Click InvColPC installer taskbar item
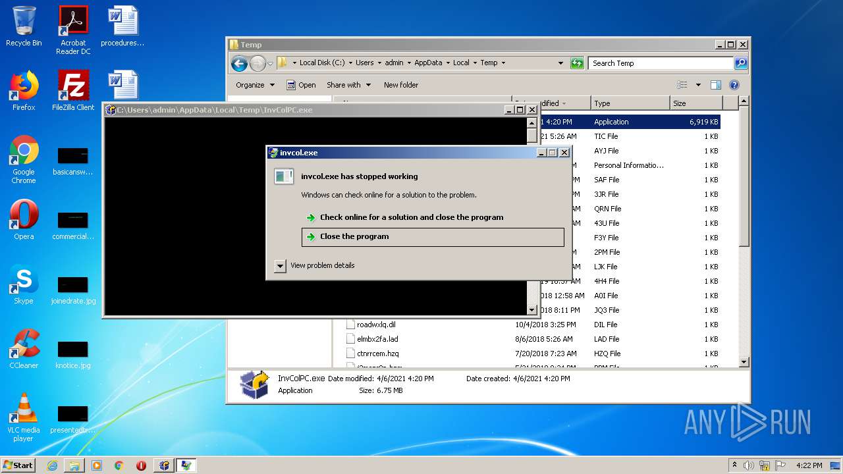This screenshot has width=843, height=474. [x=164, y=465]
